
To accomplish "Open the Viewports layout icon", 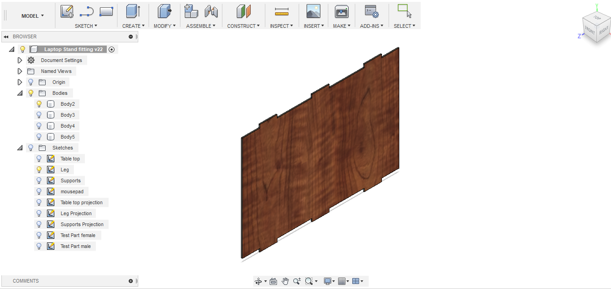I will (x=356, y=281).
